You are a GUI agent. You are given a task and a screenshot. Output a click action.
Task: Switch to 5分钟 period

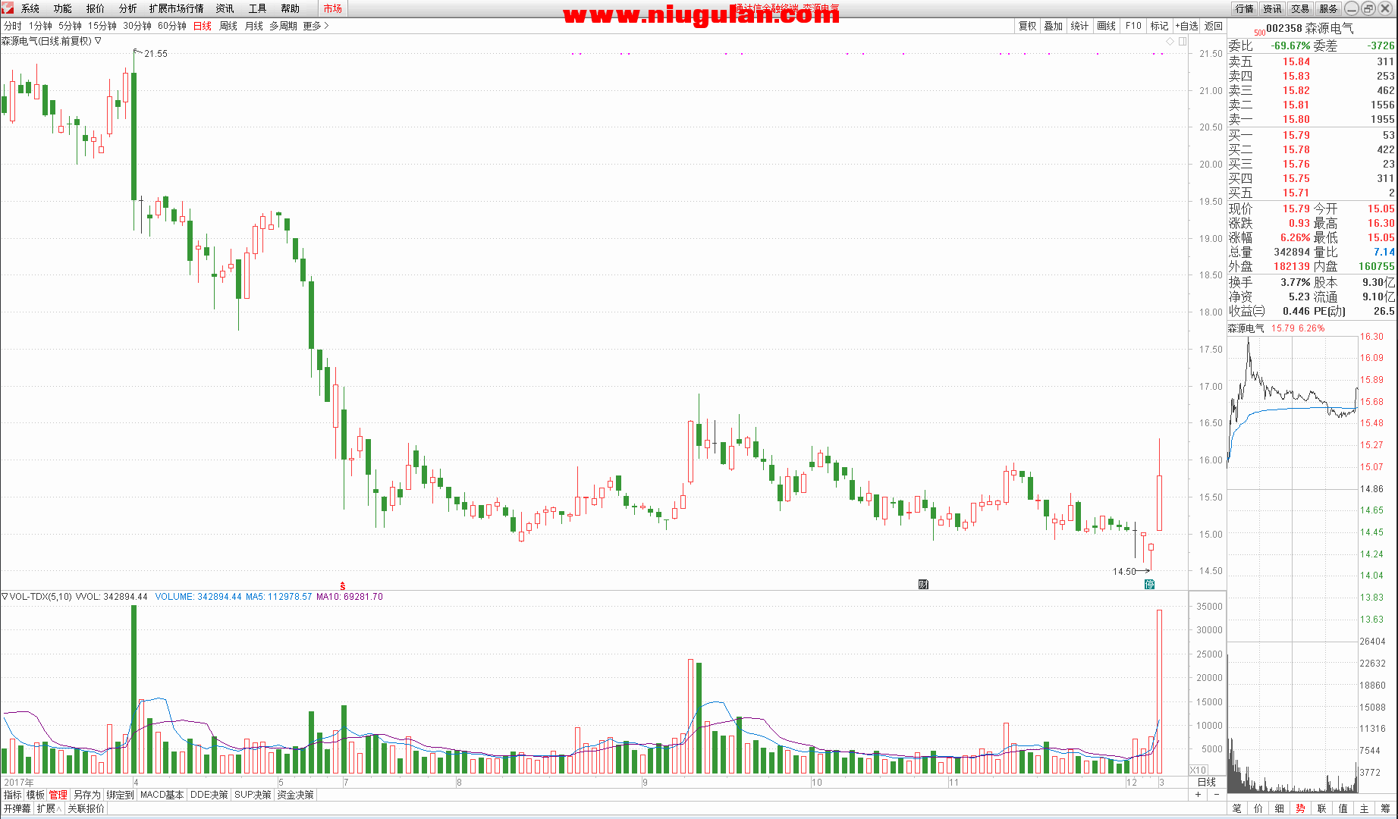point(70,26)
